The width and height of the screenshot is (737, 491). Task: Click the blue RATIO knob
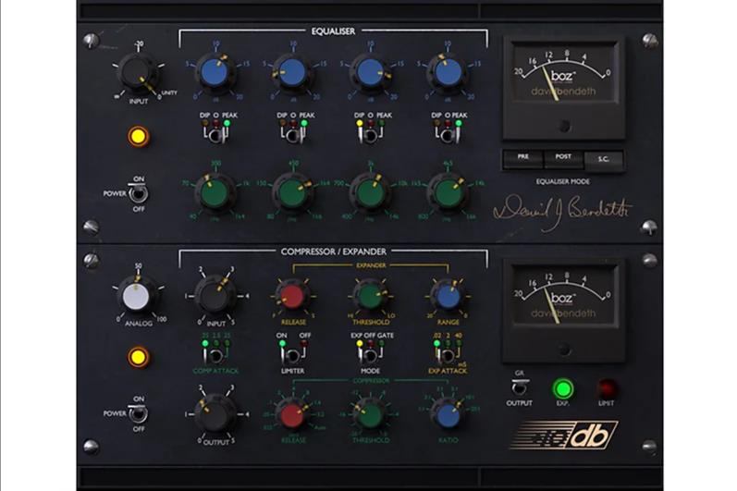[448, 415]
